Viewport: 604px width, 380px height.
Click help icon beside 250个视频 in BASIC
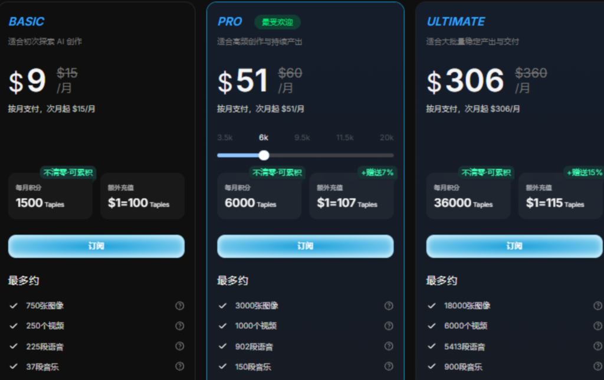(180, 326)
